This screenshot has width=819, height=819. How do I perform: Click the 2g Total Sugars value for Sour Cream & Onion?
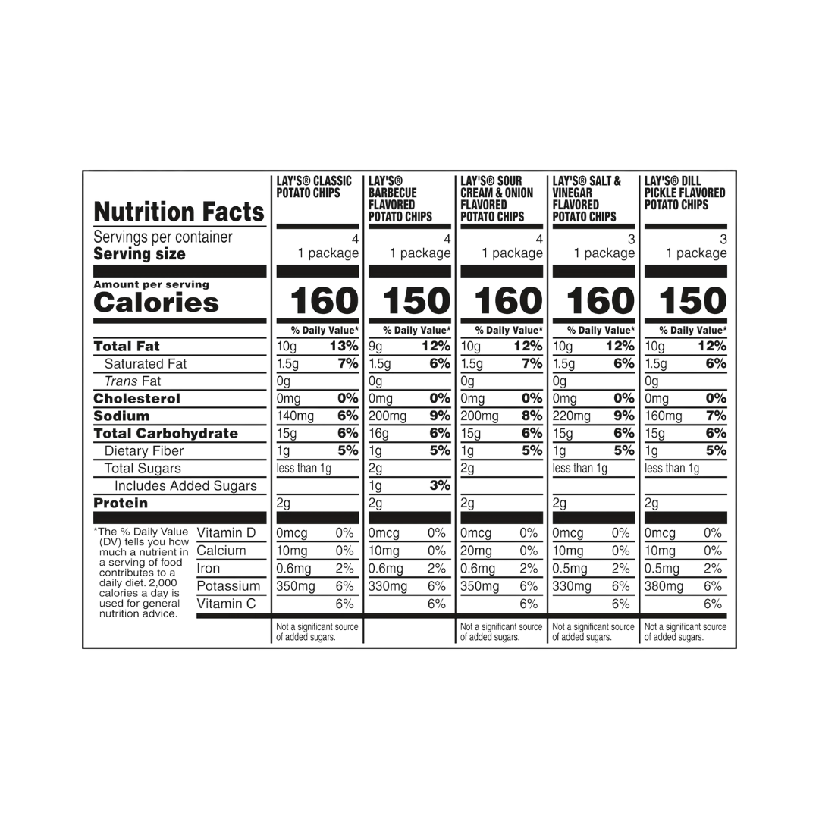point(467,469)
